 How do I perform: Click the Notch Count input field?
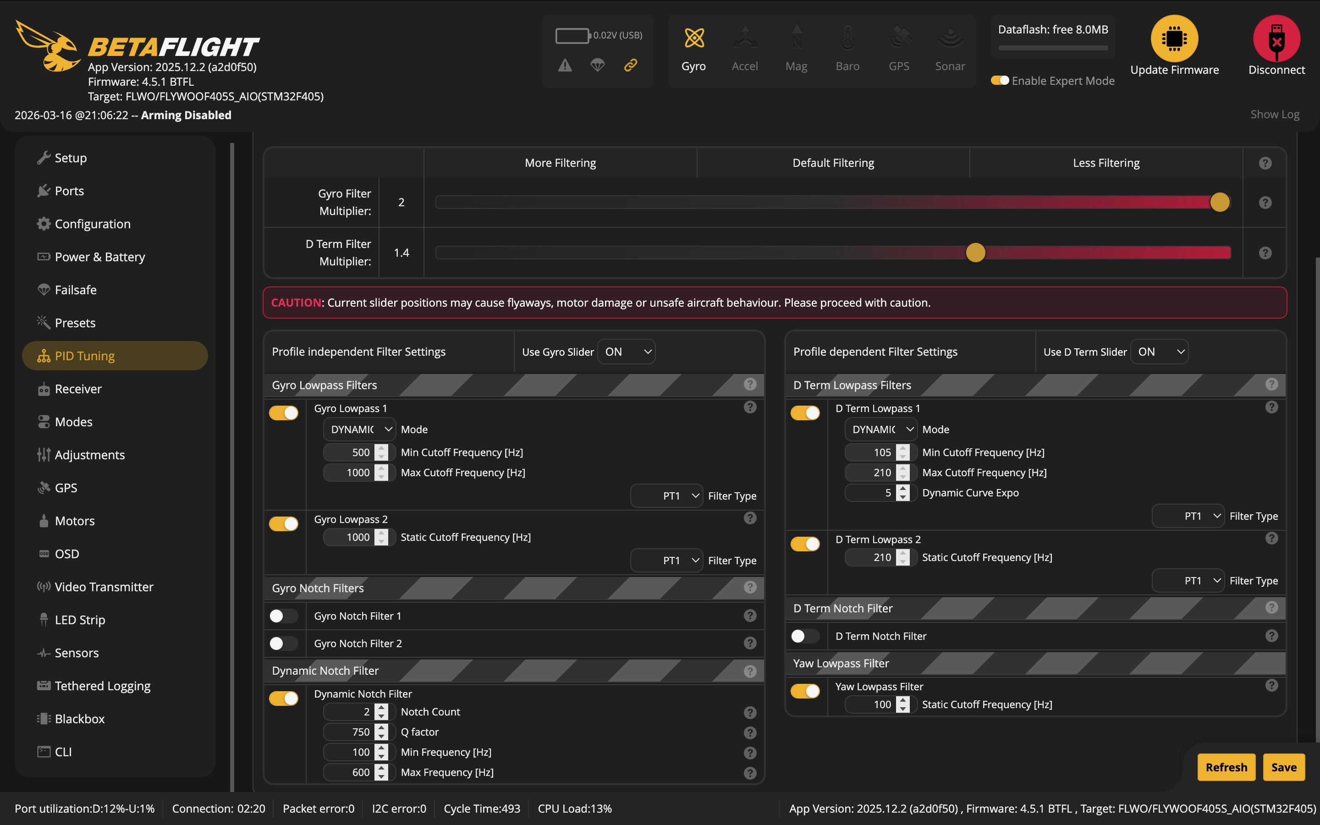350,712
